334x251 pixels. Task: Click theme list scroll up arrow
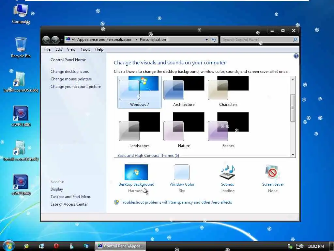point(293,79)
